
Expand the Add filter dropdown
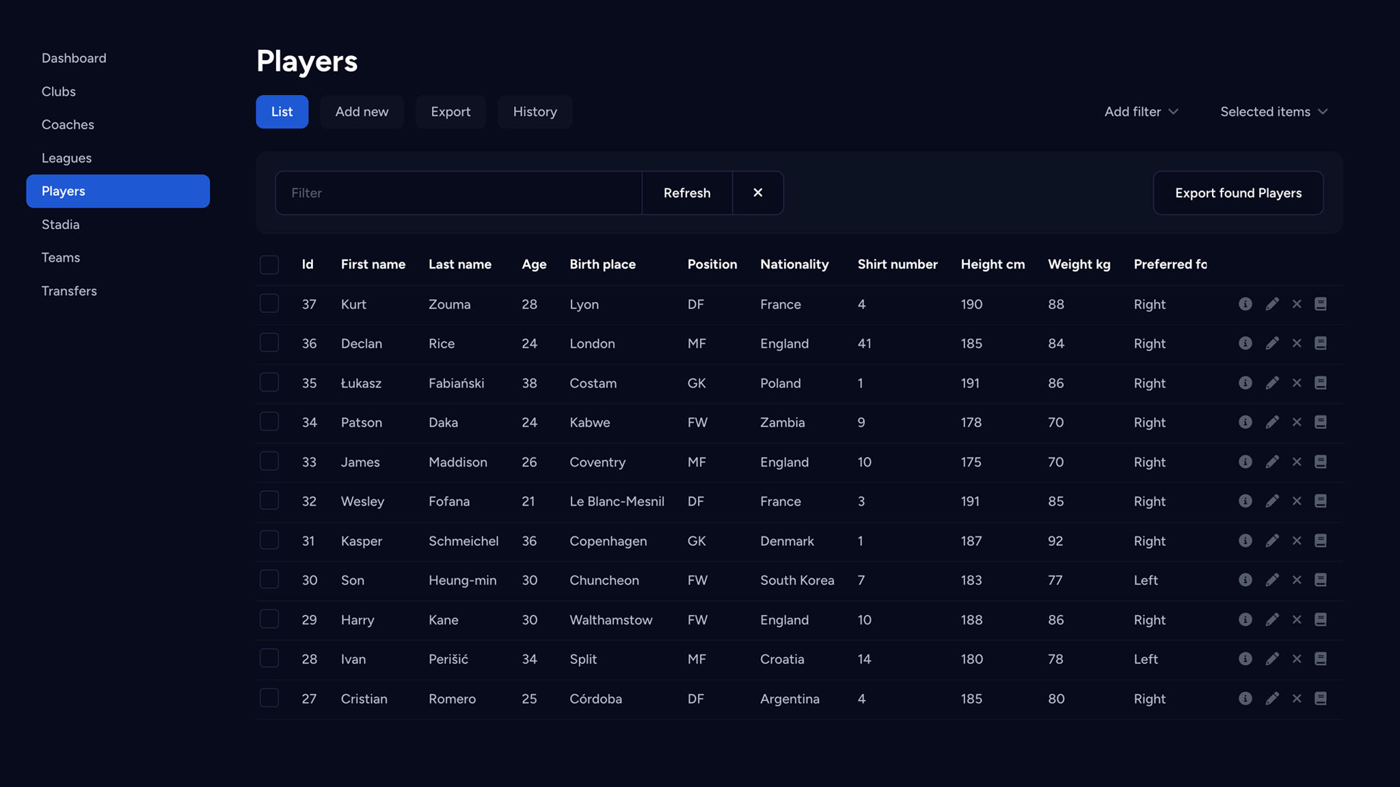1141,111
